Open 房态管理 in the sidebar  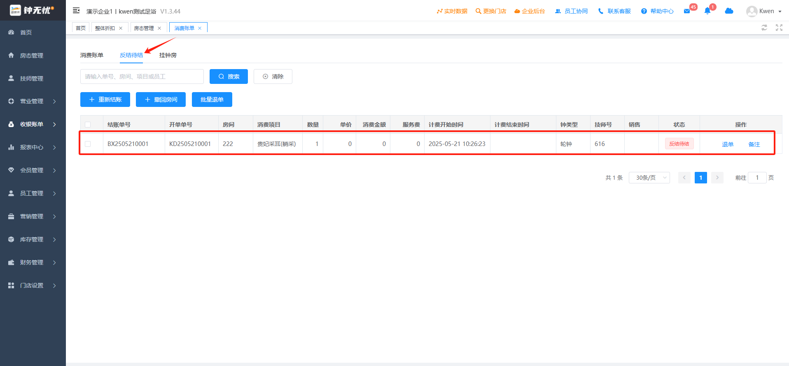tap(31, 56)
